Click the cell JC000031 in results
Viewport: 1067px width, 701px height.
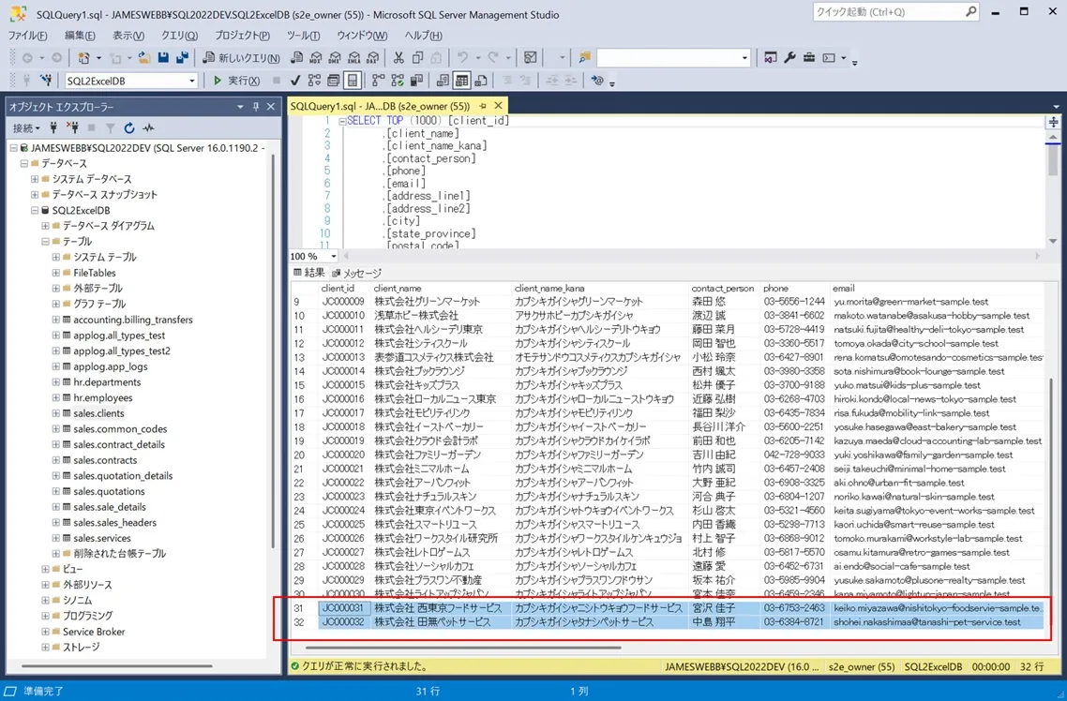[x=343, y=608]
